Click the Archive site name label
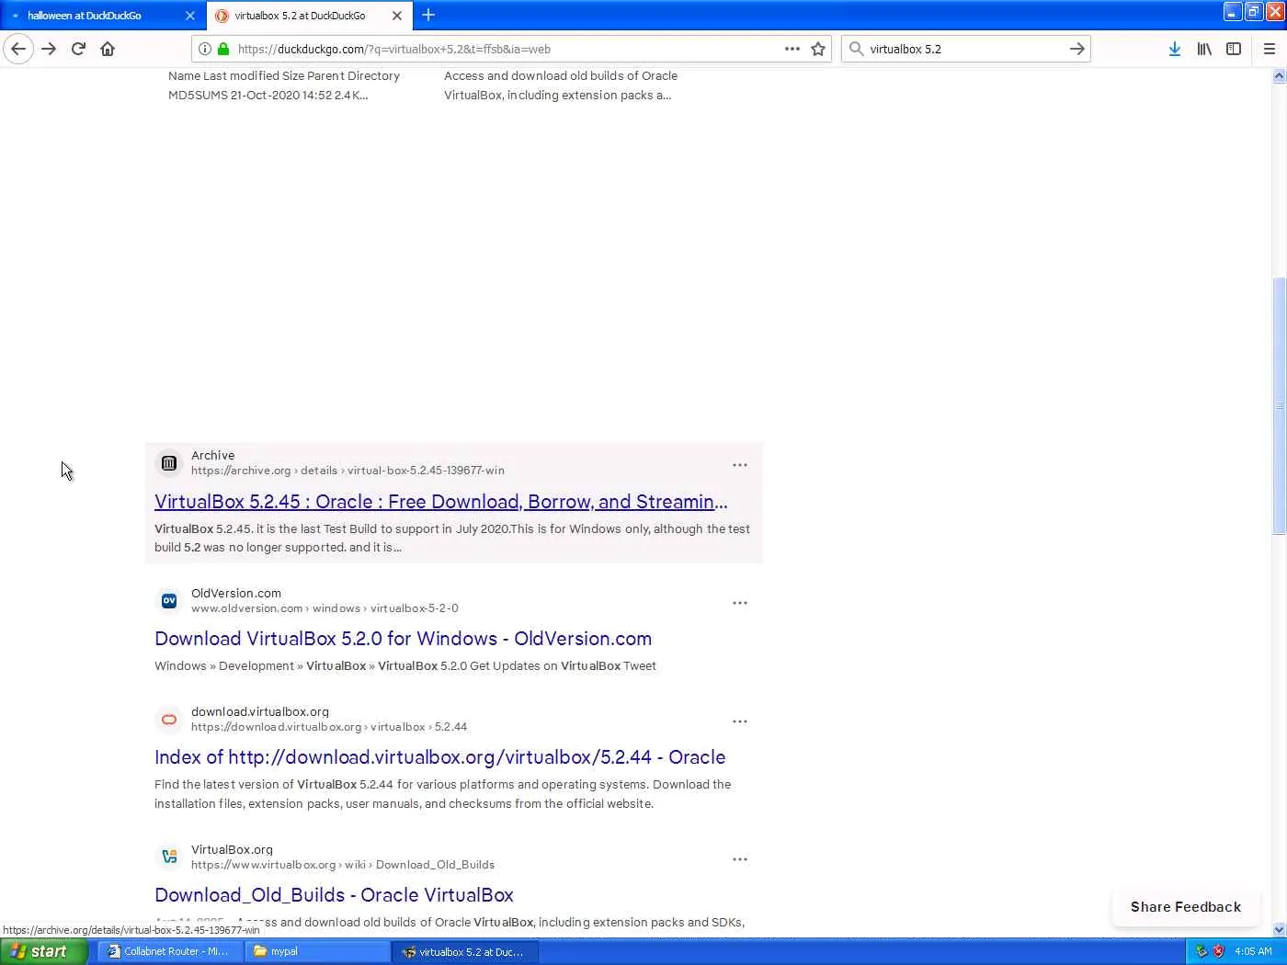 (213, 456)
